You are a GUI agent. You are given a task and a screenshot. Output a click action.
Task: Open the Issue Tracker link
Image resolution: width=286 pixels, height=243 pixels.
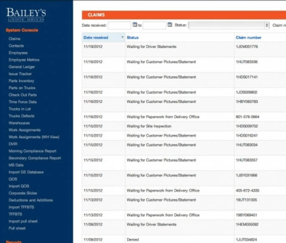pyautogui.click(x=20, y=74)
